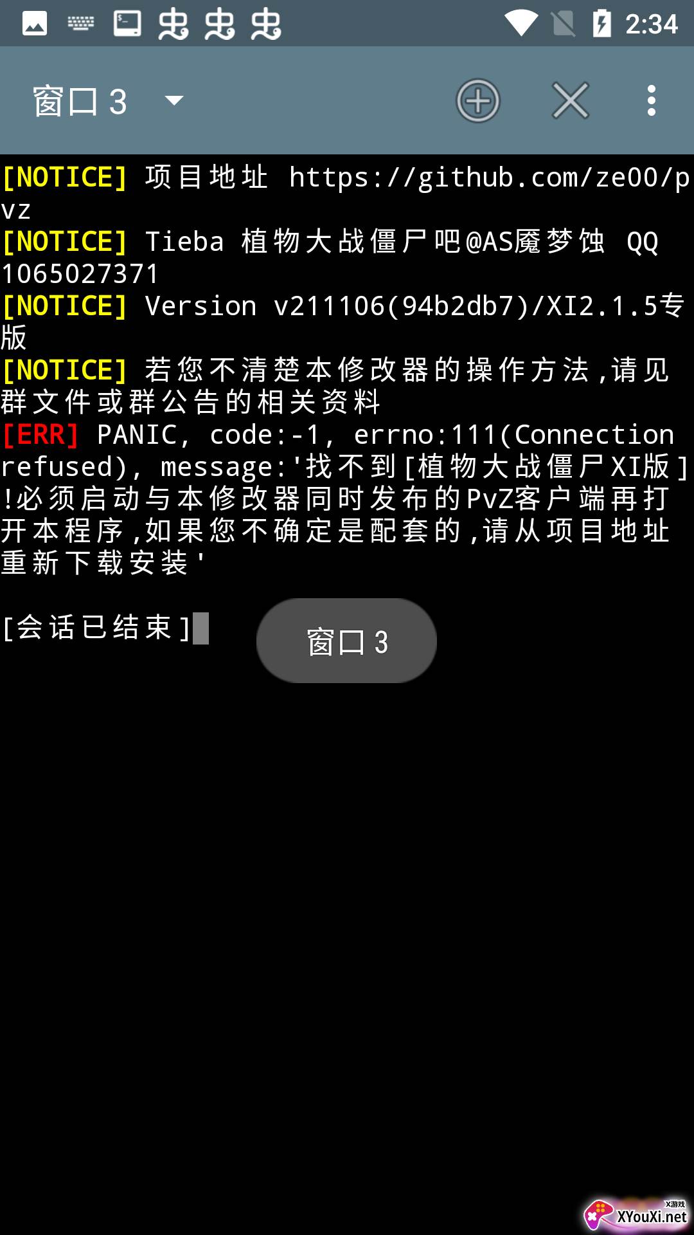Close the current terminal window

(x=570, y=101)
